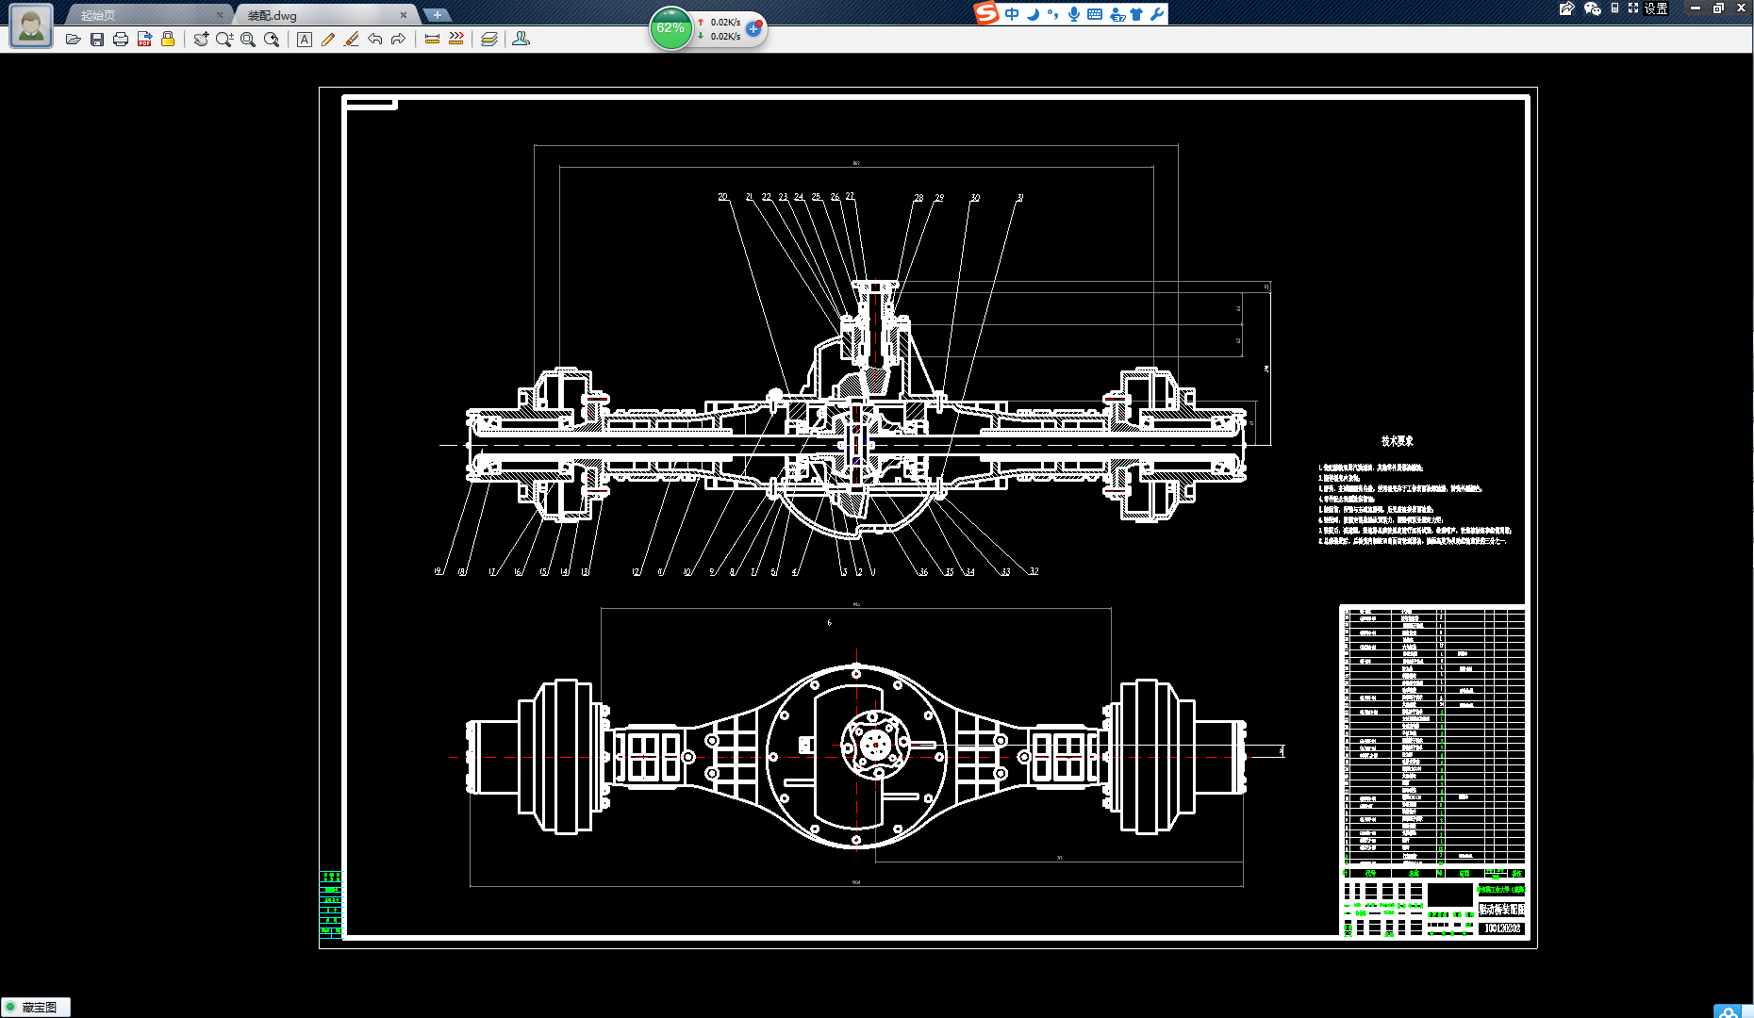Open the Sogou soft keyboard
Image resolution: width=1754 pixels, height=1018 pixels.
pos(1095,14)
